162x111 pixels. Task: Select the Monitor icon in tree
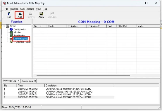(x=11, y=32)
